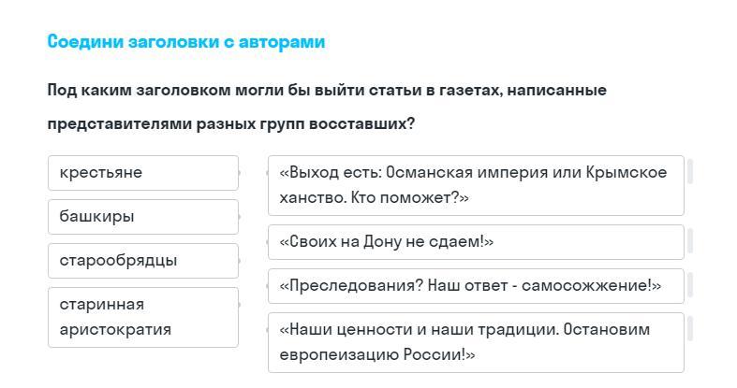Pick the «Своих на Дону не сдаем!» headline

(x=475, y=242)
